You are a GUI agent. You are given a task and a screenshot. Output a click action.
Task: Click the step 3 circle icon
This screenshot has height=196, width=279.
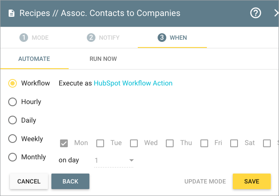(x=162, y=38)
